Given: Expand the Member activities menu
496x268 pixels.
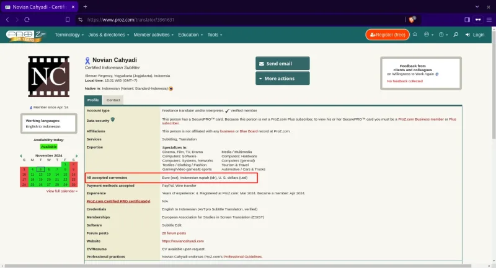Looking at the screenshot, I should tap(153, 35).
